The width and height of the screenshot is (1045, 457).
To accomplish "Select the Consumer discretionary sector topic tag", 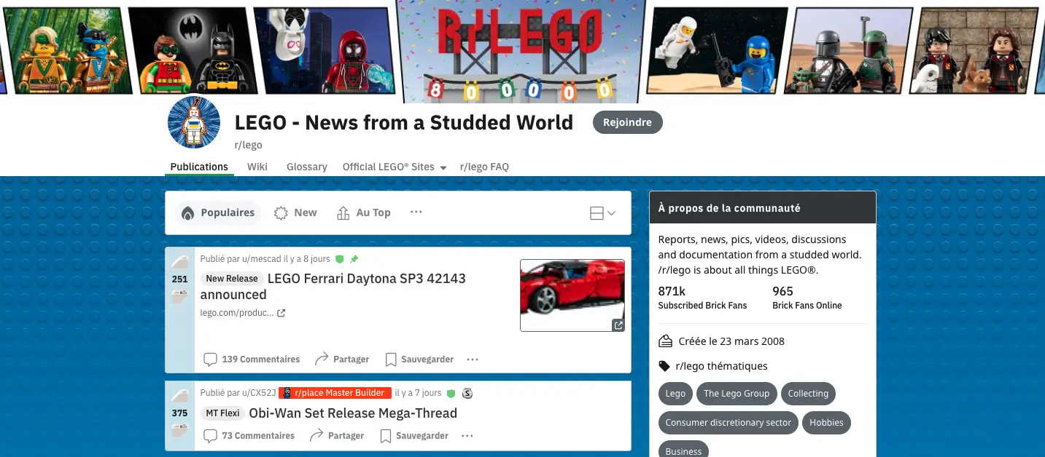I will click(x=729, y=423).
